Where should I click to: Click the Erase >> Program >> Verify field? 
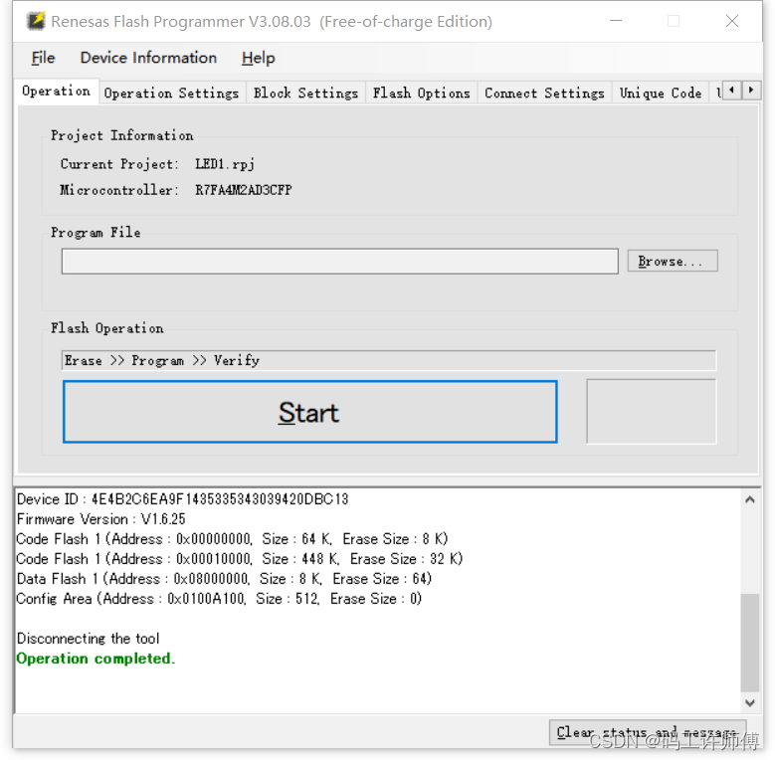pyautogui.click(x=389, y=360)
